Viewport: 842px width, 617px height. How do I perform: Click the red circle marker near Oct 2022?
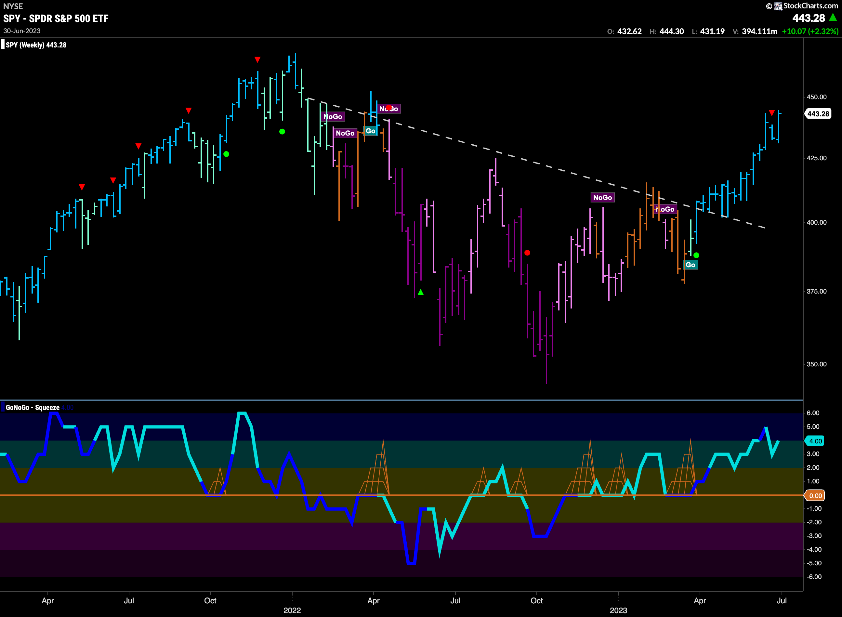coord(527,253)
